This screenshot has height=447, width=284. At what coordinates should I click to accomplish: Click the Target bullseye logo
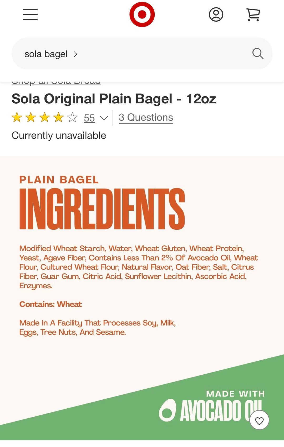142,14
